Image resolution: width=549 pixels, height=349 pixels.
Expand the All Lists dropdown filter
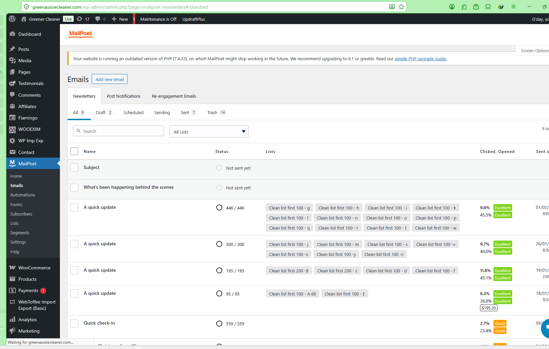click(209, 132)
